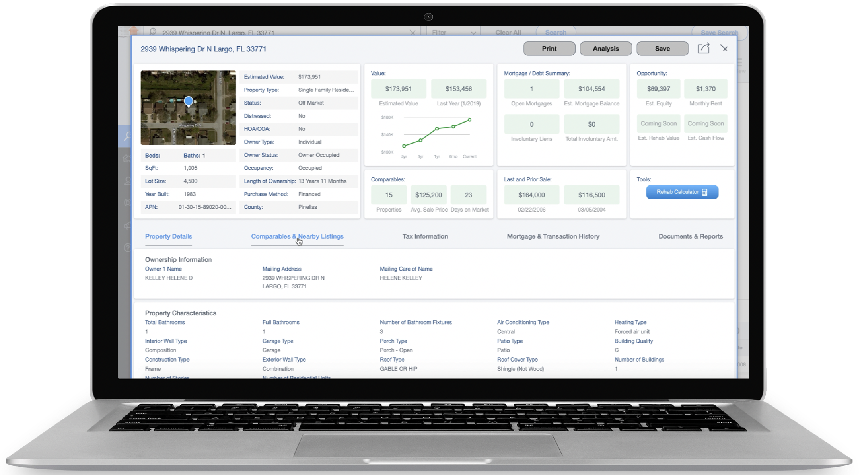Close the property detail panel
860x475 pixels.
click(x=724, y=48)
